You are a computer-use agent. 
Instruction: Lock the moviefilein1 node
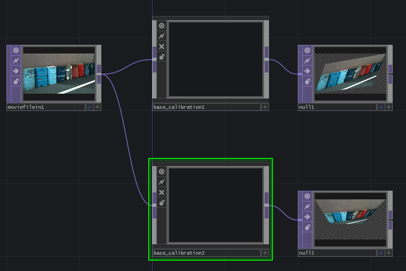point(16,81)
